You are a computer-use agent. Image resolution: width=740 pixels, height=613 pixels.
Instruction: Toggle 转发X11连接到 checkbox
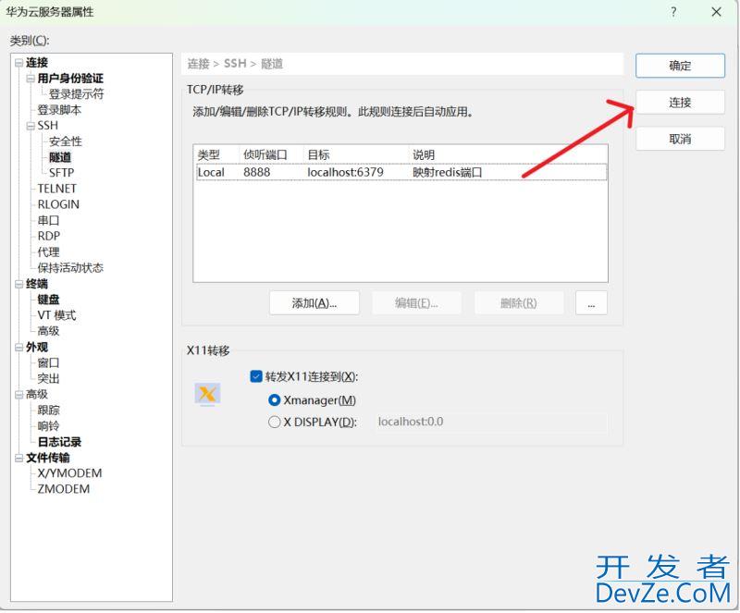click(256, 376)
